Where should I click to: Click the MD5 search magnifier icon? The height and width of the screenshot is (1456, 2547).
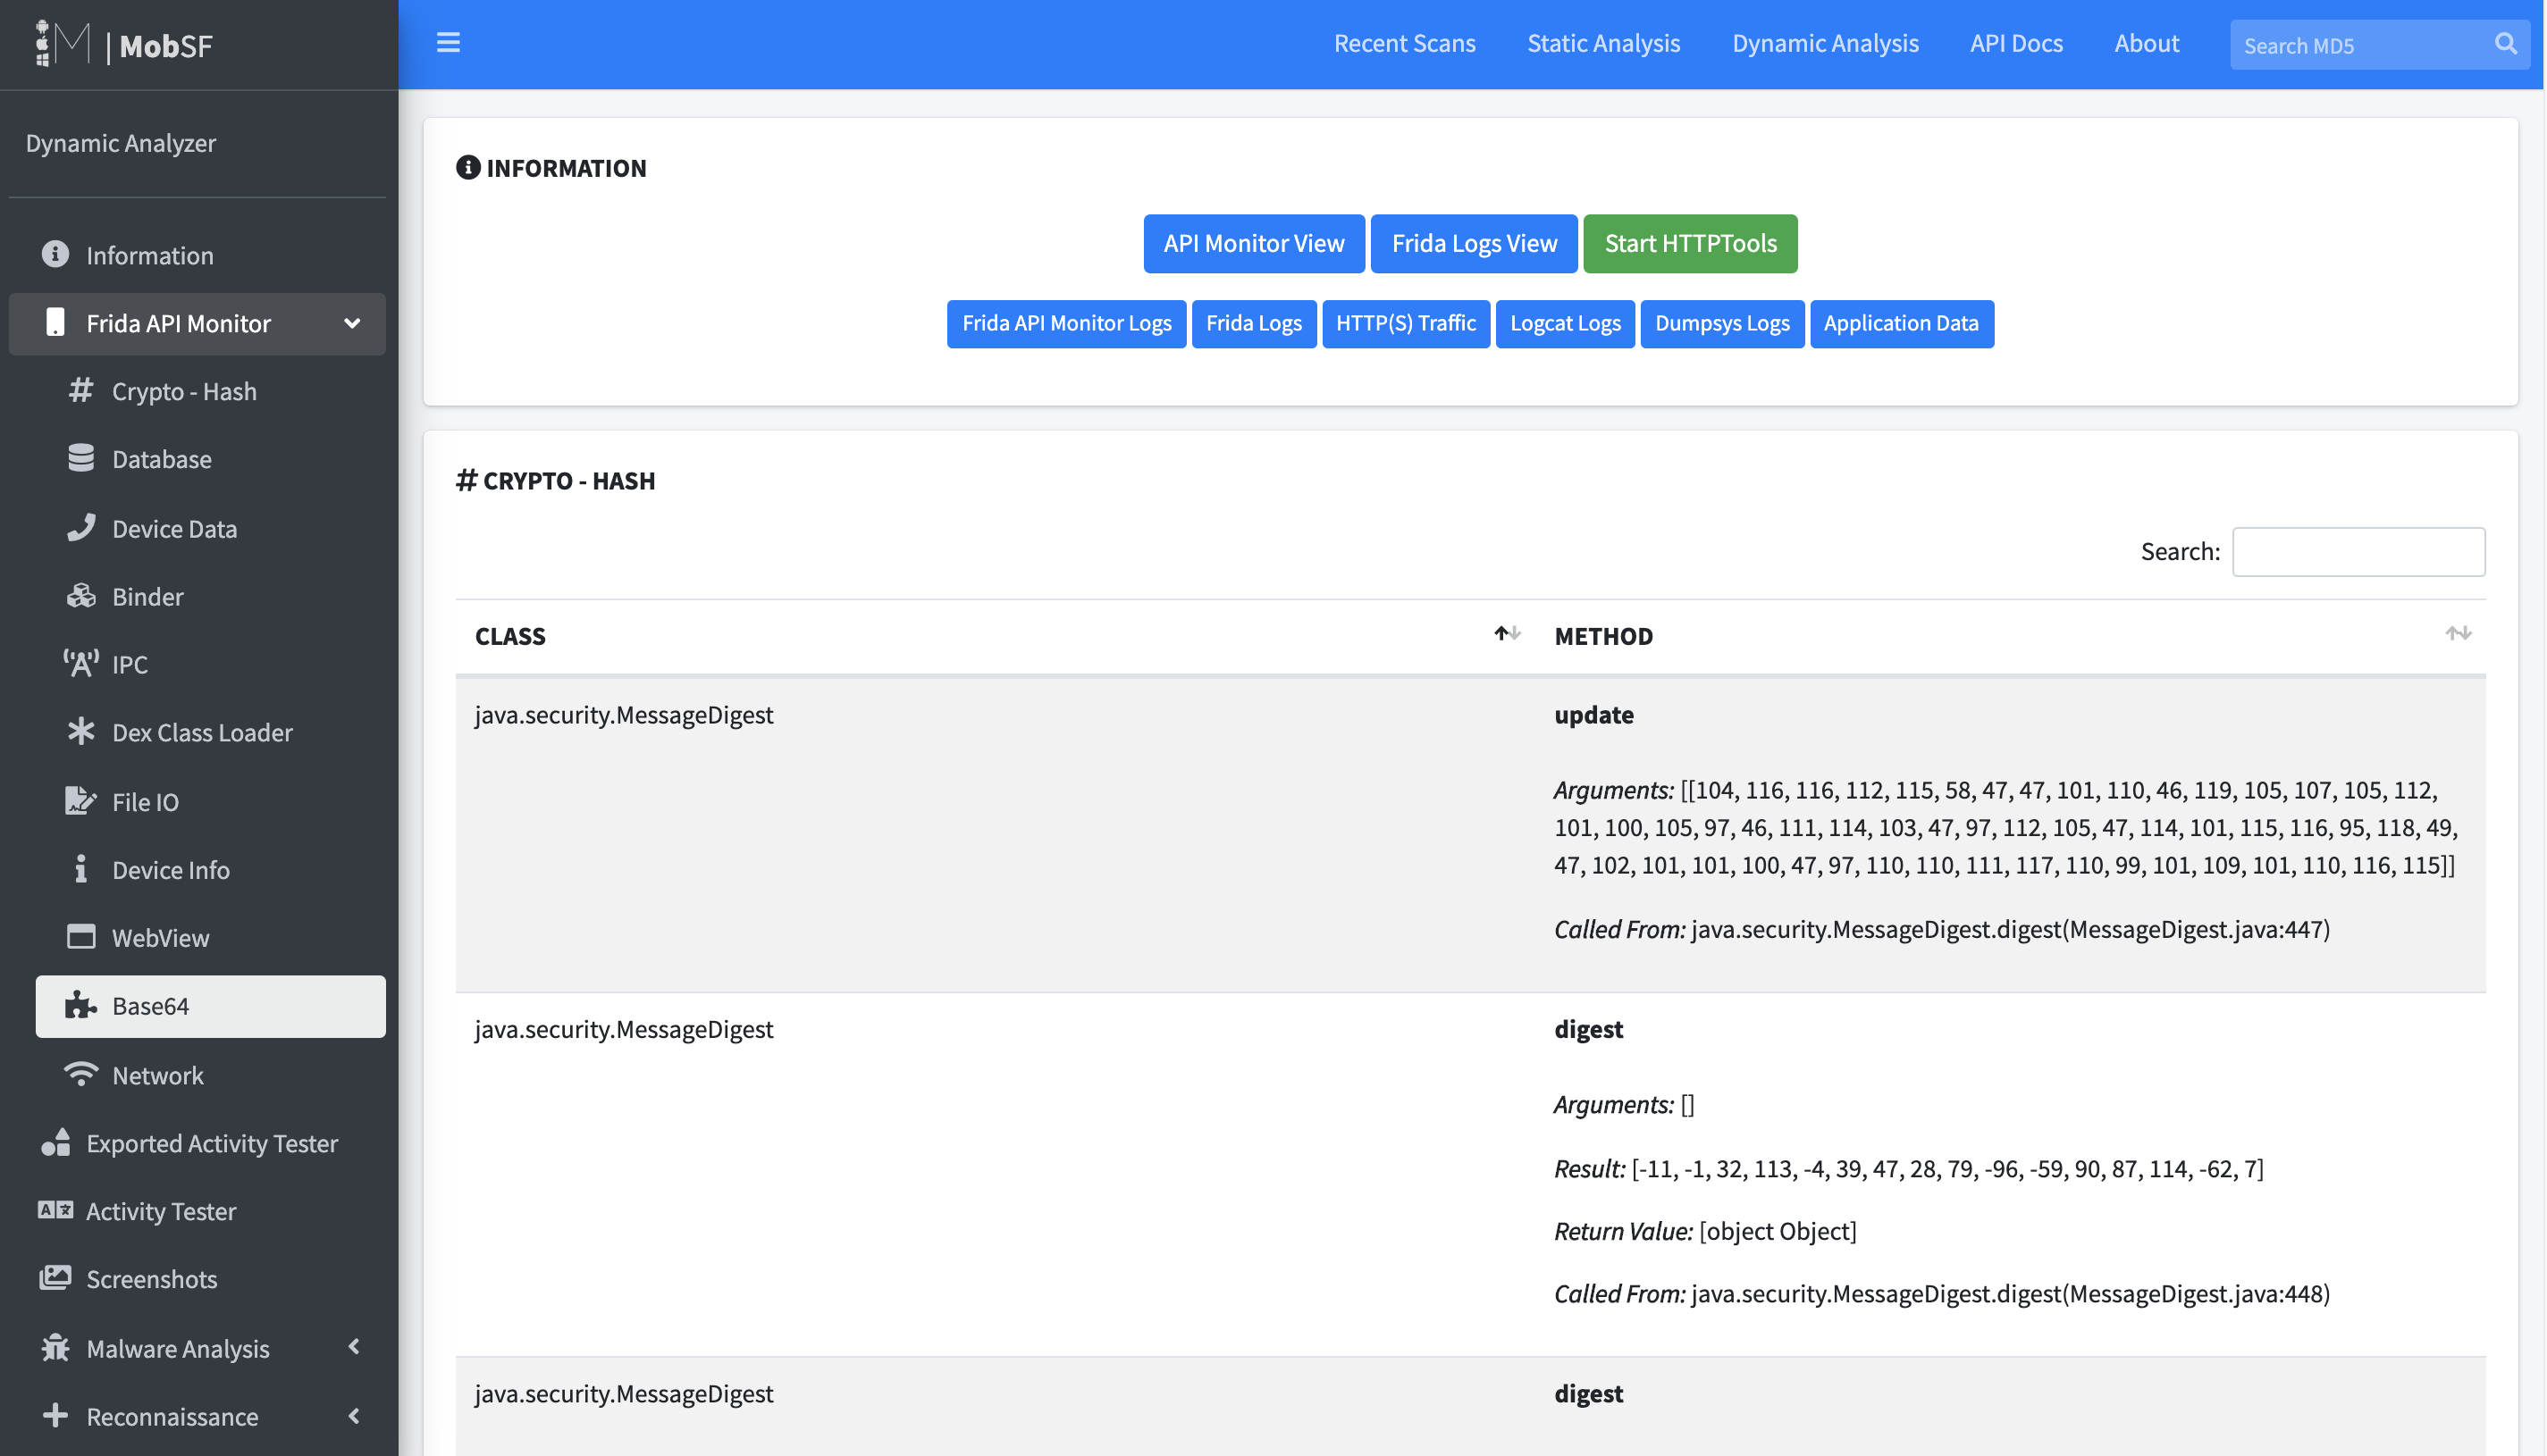(x=2506, y=44)
